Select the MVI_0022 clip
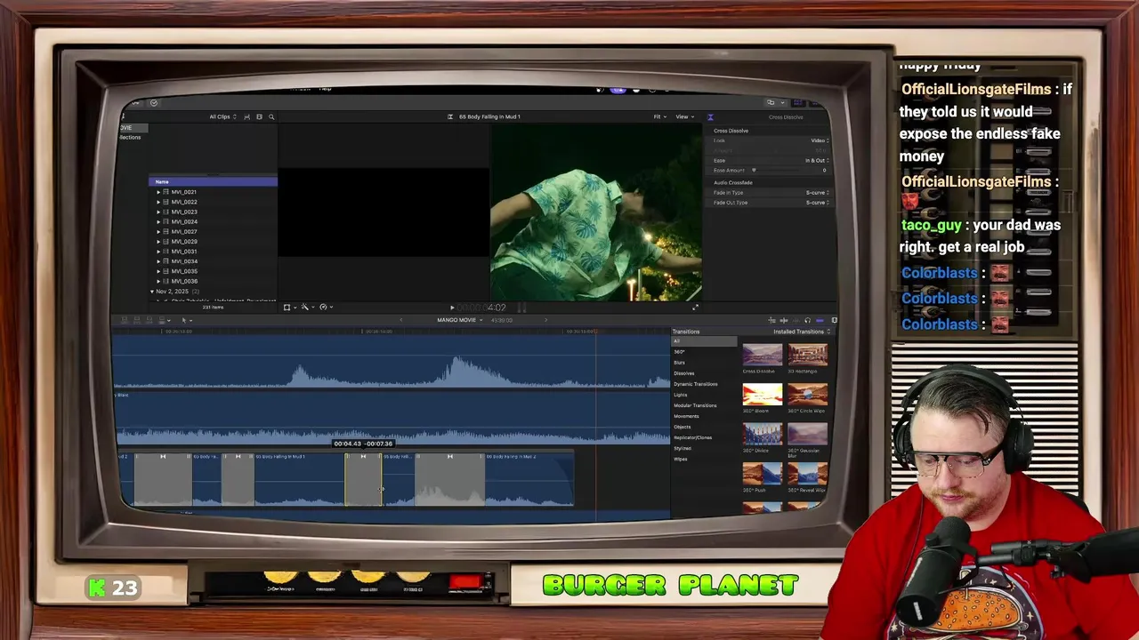1139x640 pixels. point(184,202)
